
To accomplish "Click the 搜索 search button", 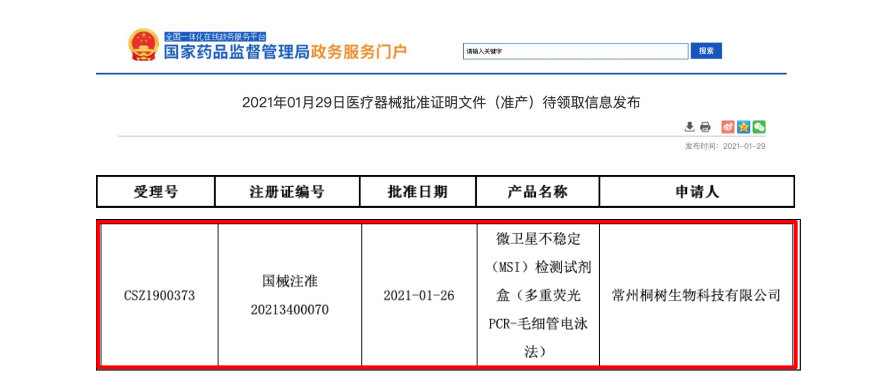I will tap(706, 51).
